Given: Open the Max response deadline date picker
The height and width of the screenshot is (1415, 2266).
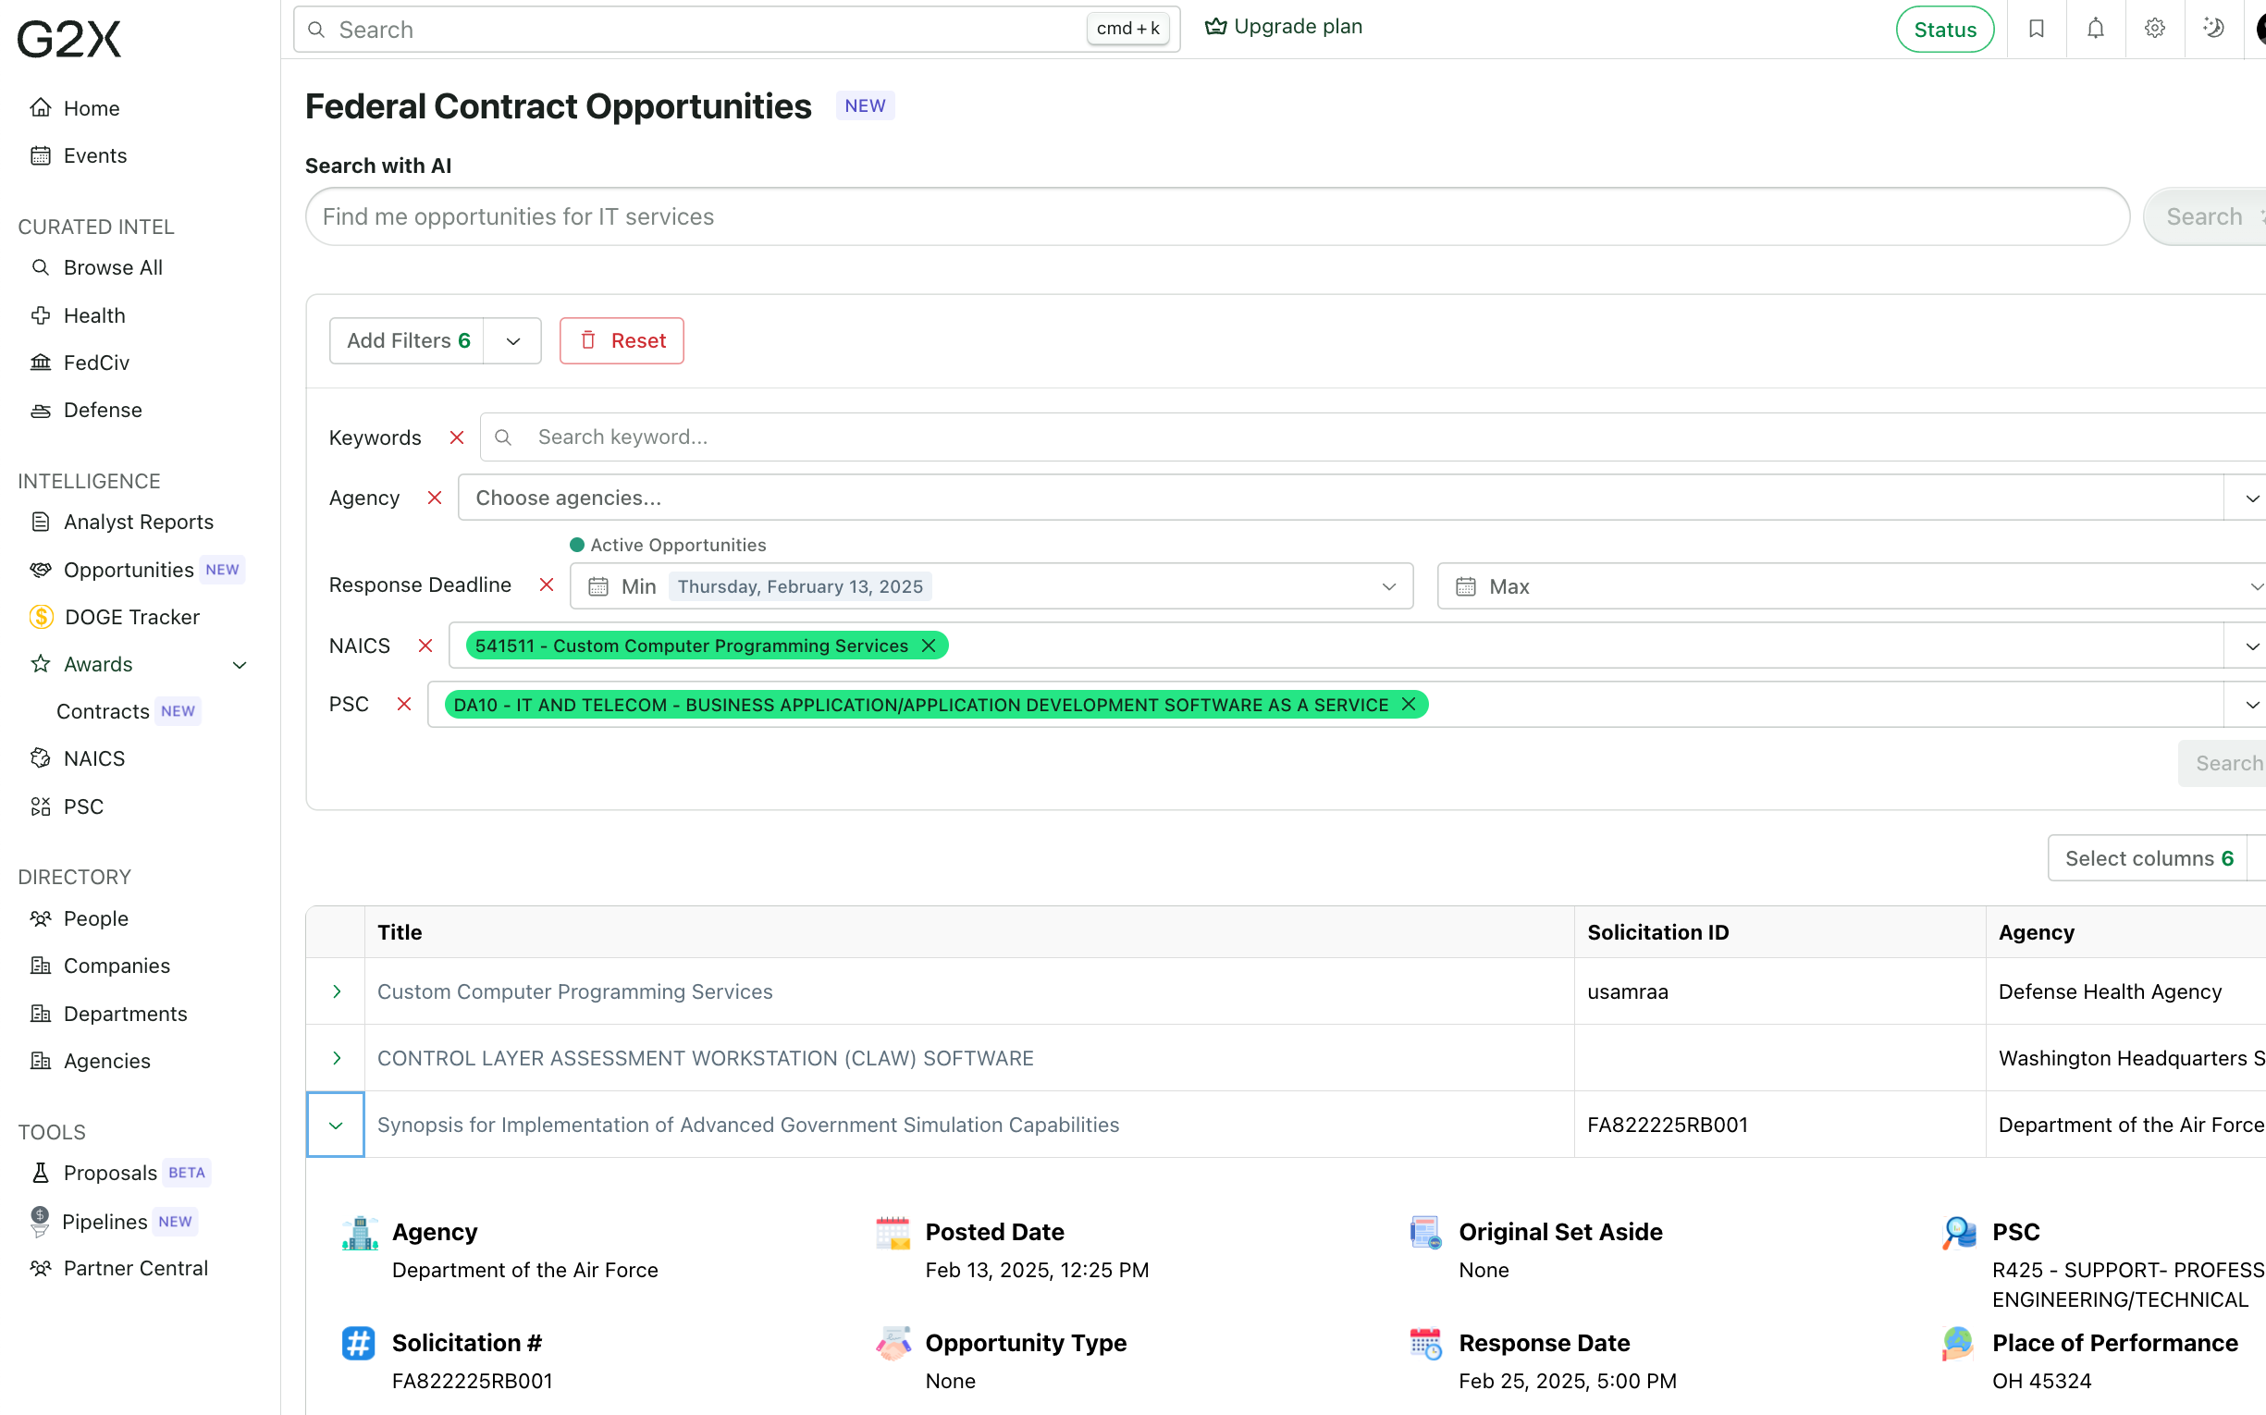Looking at the screenshot, I should point(1852,586).
